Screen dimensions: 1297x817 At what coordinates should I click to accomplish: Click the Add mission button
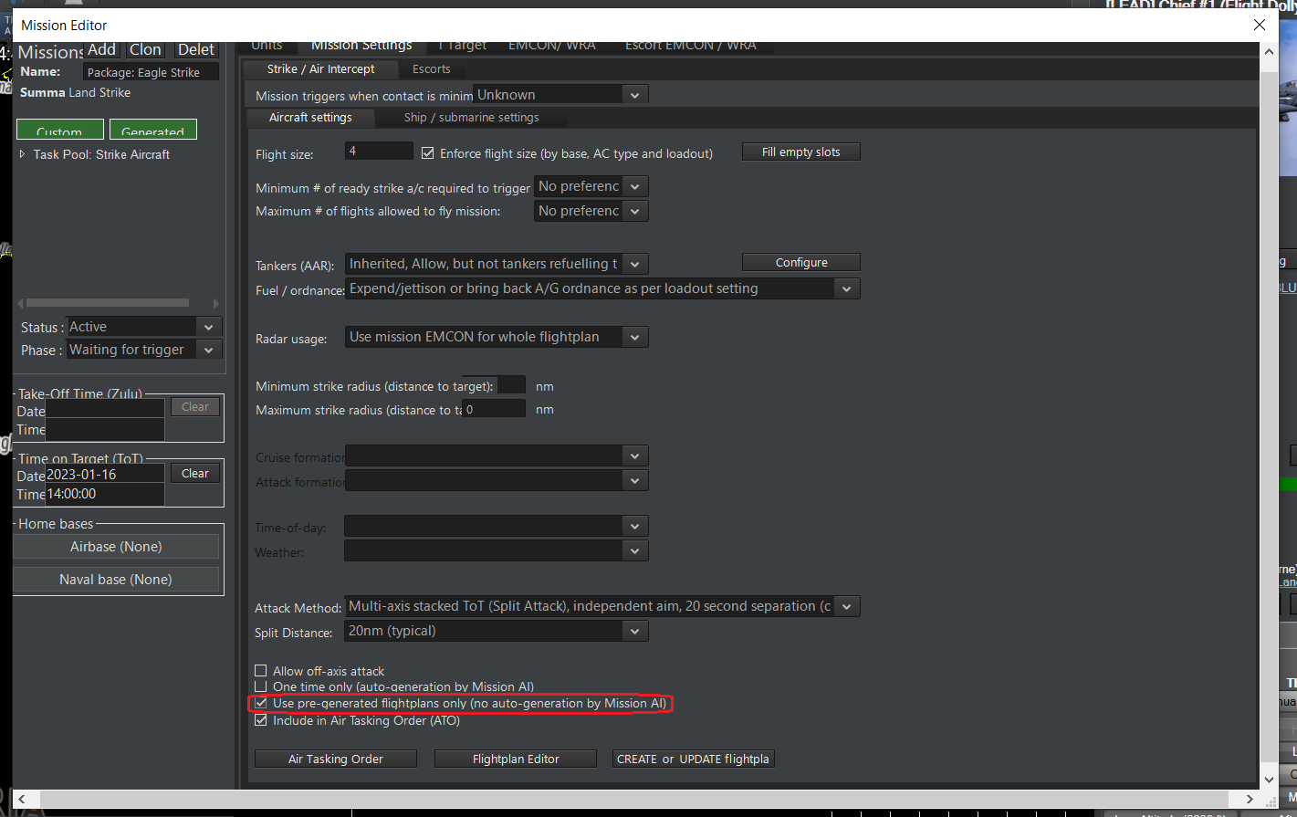[101, 50]
